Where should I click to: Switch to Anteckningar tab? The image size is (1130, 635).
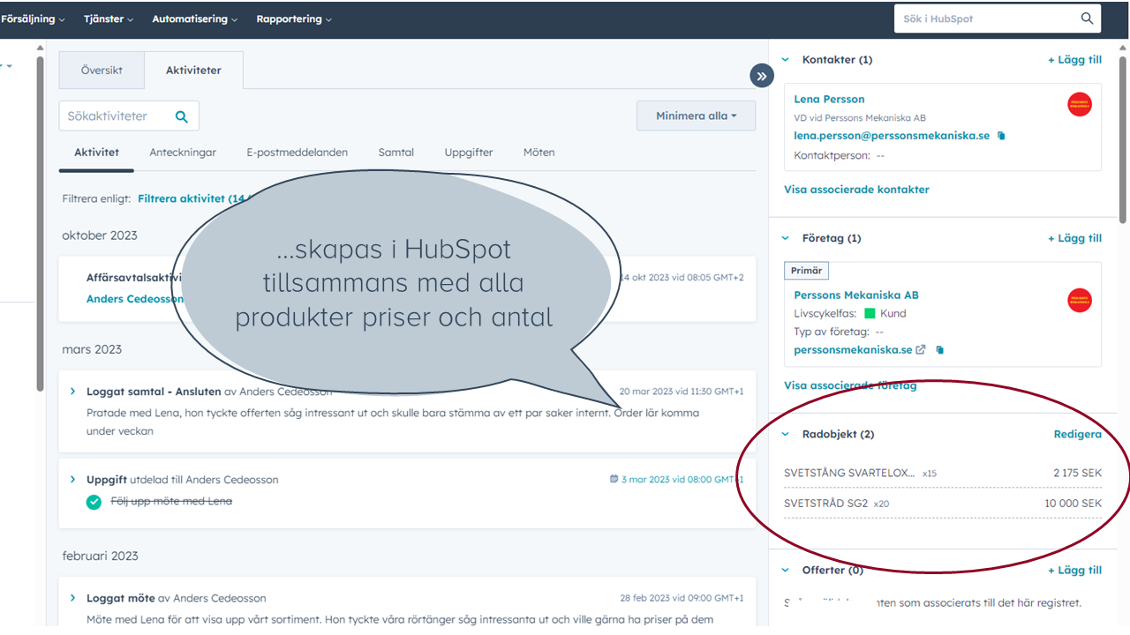click(183, 153)
